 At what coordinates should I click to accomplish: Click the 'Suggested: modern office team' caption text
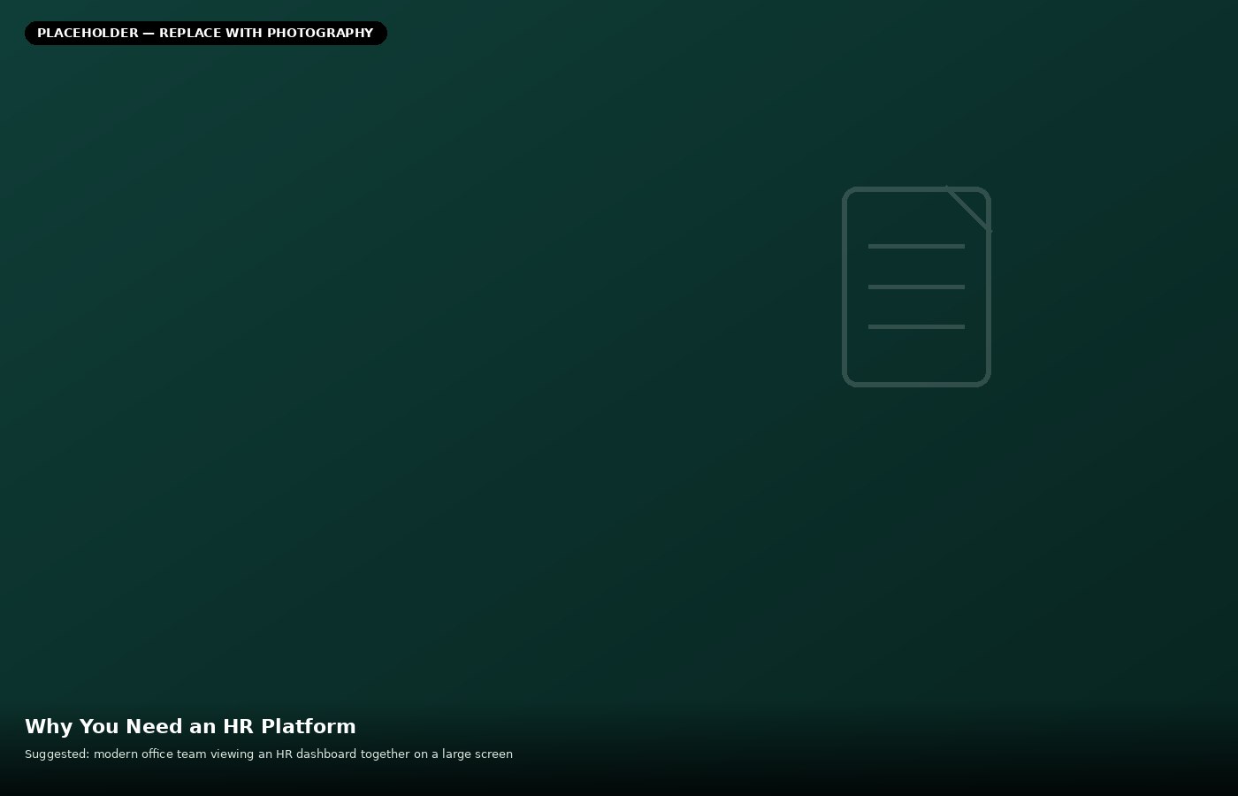269,754
